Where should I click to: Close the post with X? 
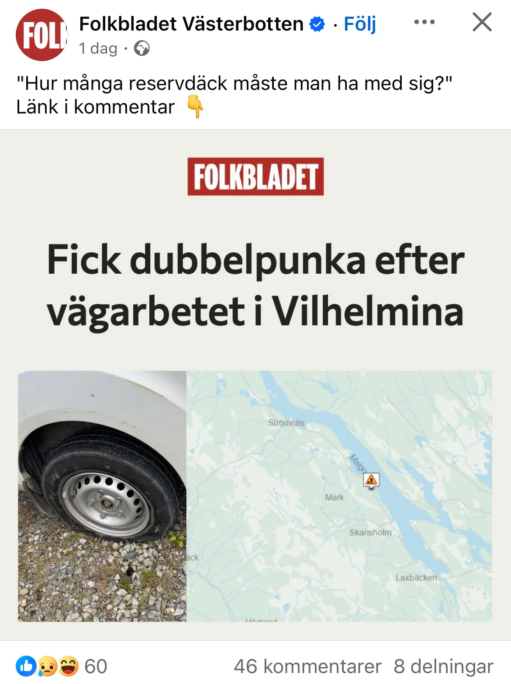point(482,22)
